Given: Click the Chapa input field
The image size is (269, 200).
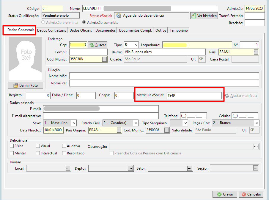Looking at the screenshot, I should pos(124,95).
